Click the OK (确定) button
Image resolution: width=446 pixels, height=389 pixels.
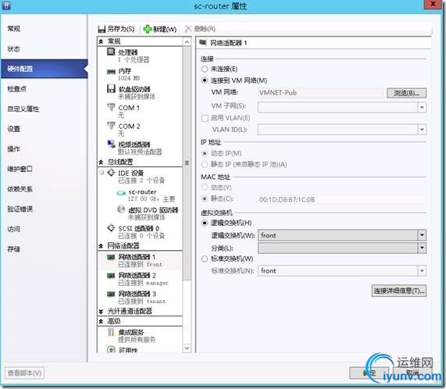pyautogui.click(x=369, y=373)
